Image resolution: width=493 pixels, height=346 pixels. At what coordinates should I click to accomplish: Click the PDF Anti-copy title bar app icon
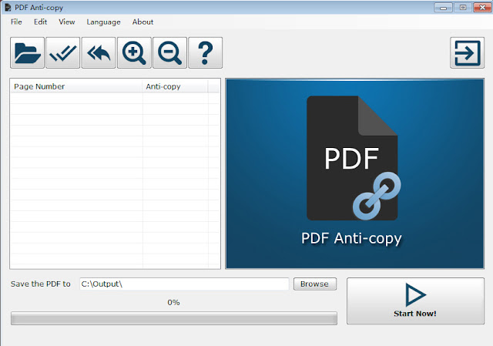[x=8, y=7]
